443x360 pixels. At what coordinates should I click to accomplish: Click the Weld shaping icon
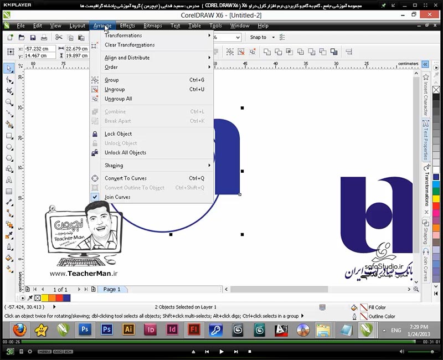(x=267, y=52)
